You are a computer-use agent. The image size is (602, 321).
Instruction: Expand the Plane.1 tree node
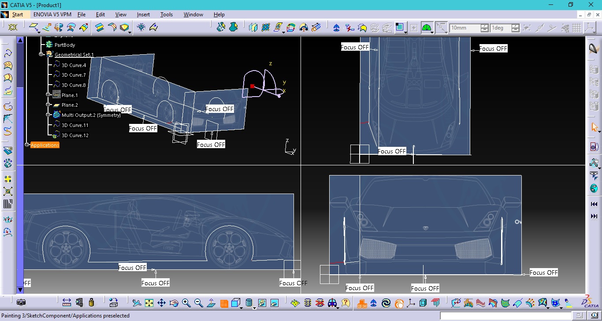click(48, 94)
